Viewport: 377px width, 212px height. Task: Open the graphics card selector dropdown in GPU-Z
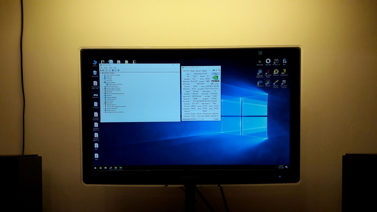pyautogui.click(x=203, y=119)
